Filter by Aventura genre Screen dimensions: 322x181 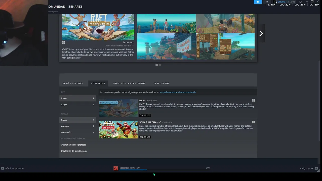[77, 126]
